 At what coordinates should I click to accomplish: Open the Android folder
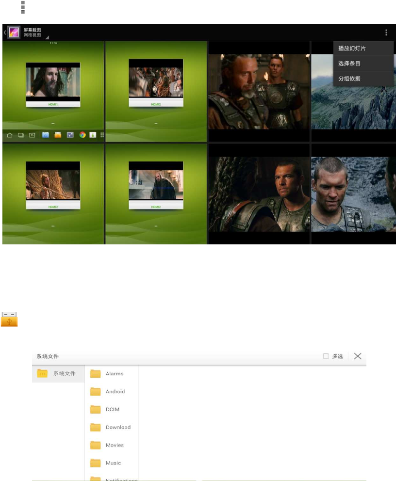111,391
